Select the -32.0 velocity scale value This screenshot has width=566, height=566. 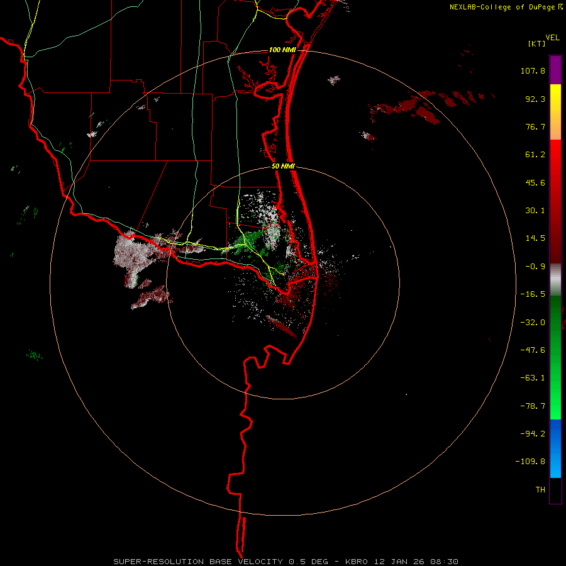pyautogui.click(x=533, y=323)
